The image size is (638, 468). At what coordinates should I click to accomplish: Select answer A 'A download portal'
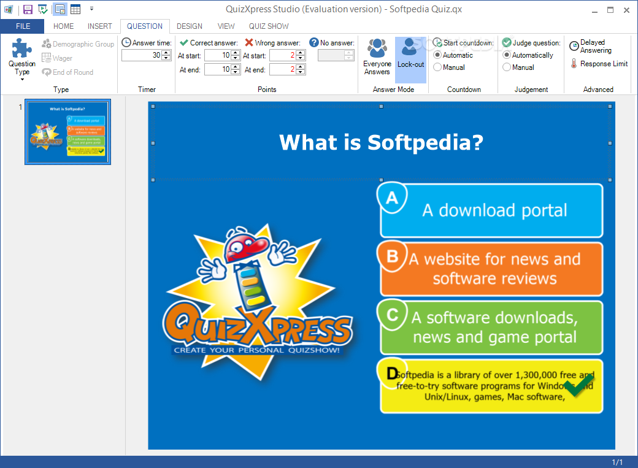coord(491,210)
